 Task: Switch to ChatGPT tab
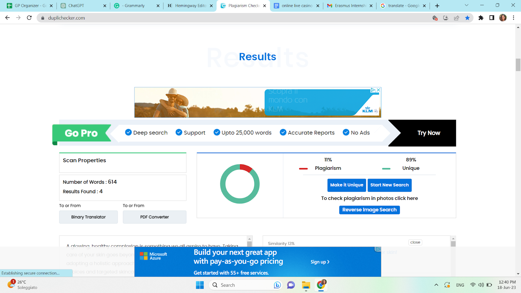pyautogui.click(x=83, y=6)
